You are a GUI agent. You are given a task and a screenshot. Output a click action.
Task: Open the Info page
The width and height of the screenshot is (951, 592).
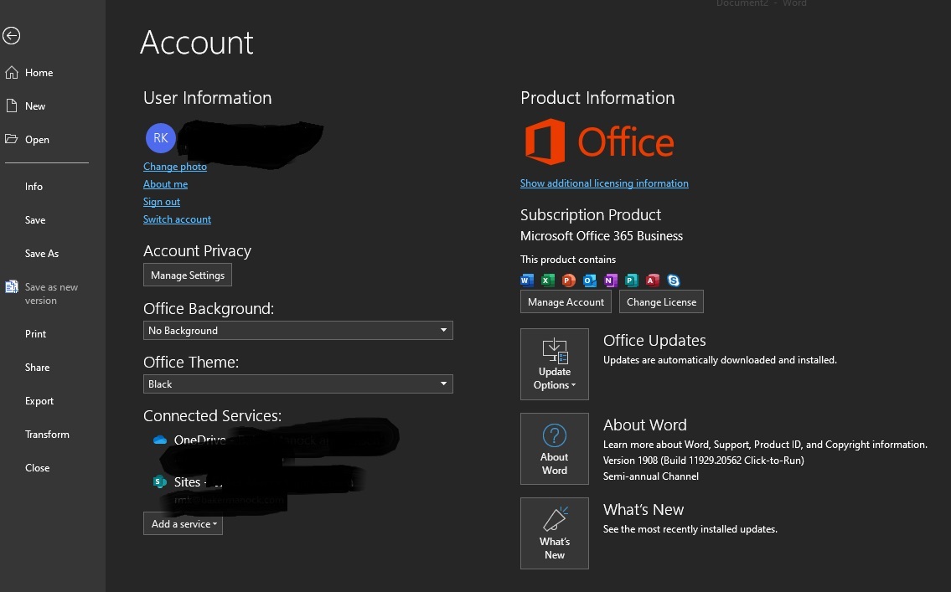tap(34, 187)
